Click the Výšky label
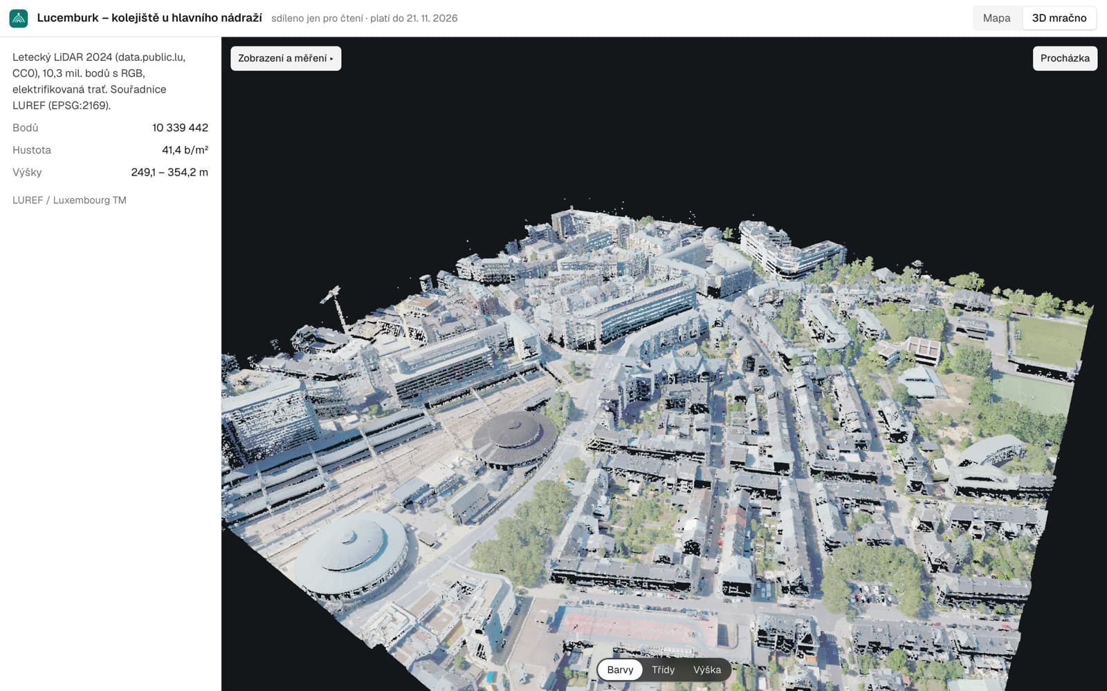The height and width of the screenshot is (691, 1107). point(27,172)
